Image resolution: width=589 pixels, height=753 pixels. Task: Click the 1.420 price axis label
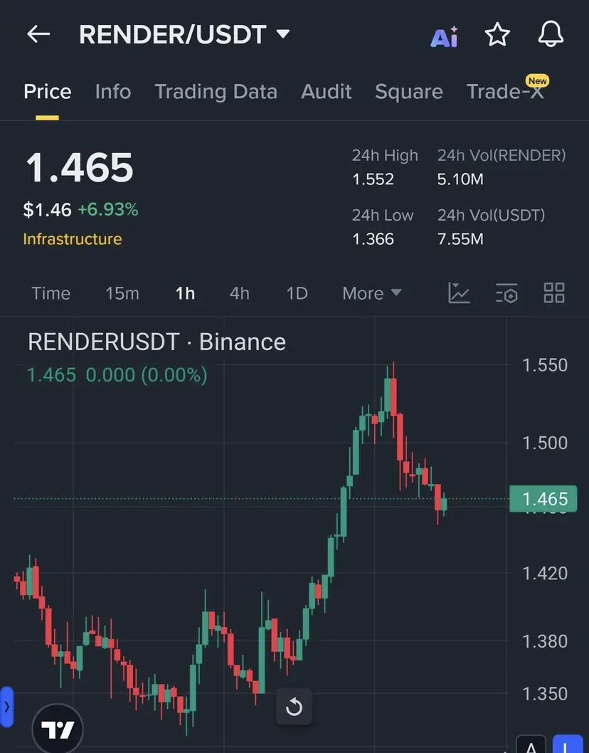tap(545, 574)
